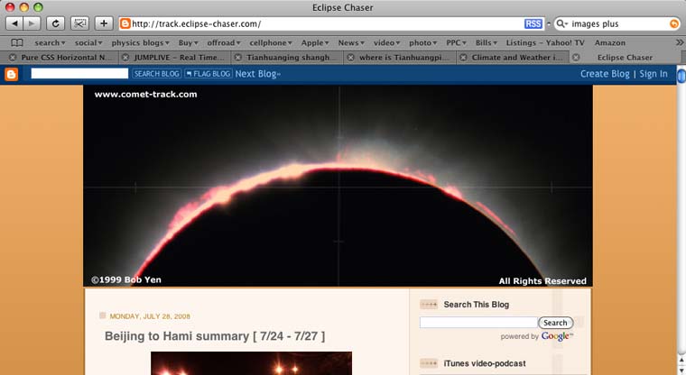Click the Search This Blog text field
This screenshot has height=375, width=686.
pyautogui.click(x=478, y=323)
